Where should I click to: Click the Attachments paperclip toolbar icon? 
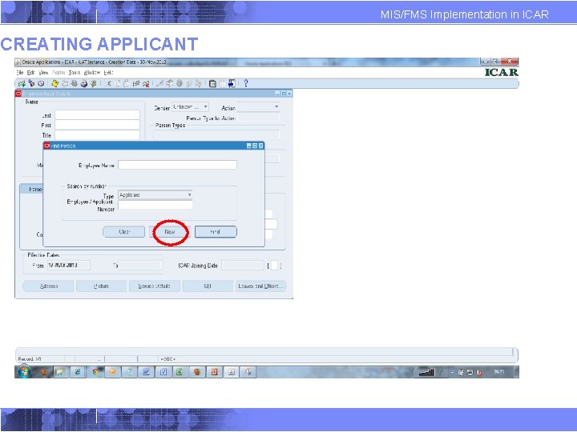[x=188, y=84]
